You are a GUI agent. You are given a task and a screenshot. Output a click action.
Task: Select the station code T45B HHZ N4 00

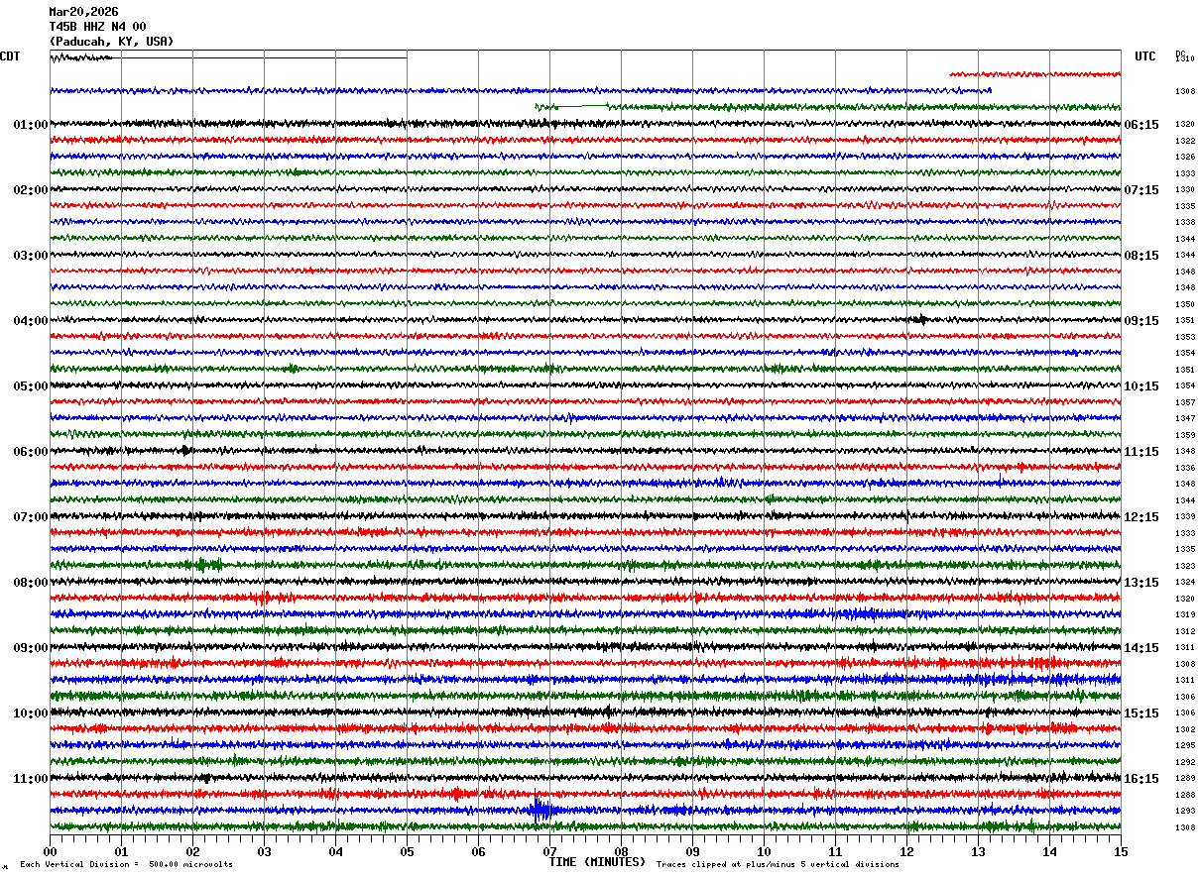pos(97,27)
